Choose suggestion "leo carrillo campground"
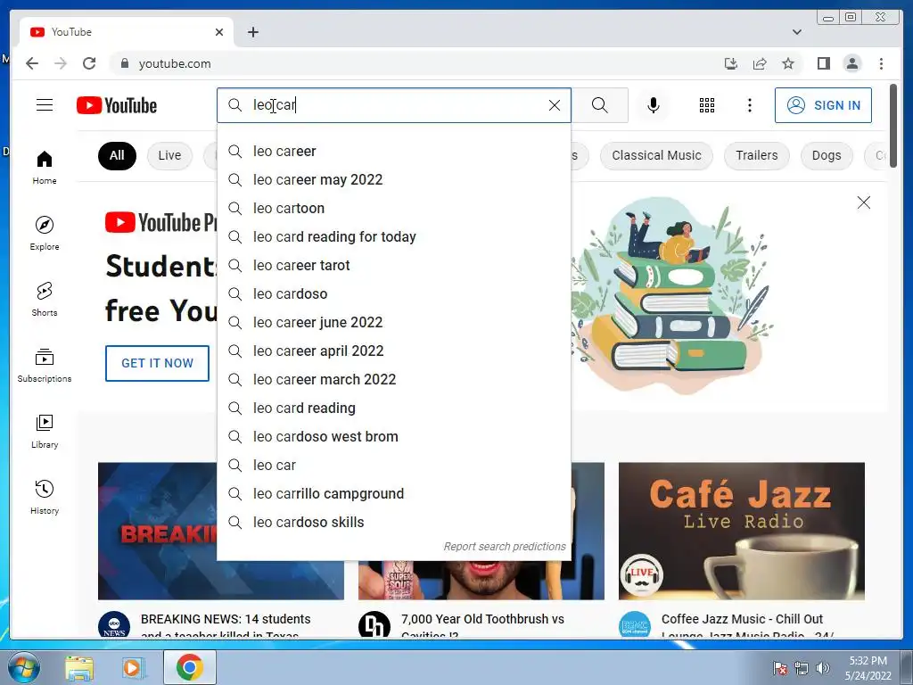The image size is (913, 685). [x=394, y=493]
